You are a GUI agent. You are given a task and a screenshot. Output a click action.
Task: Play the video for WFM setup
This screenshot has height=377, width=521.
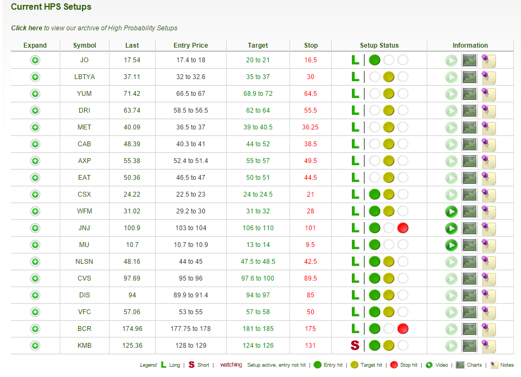click(451, 211)
